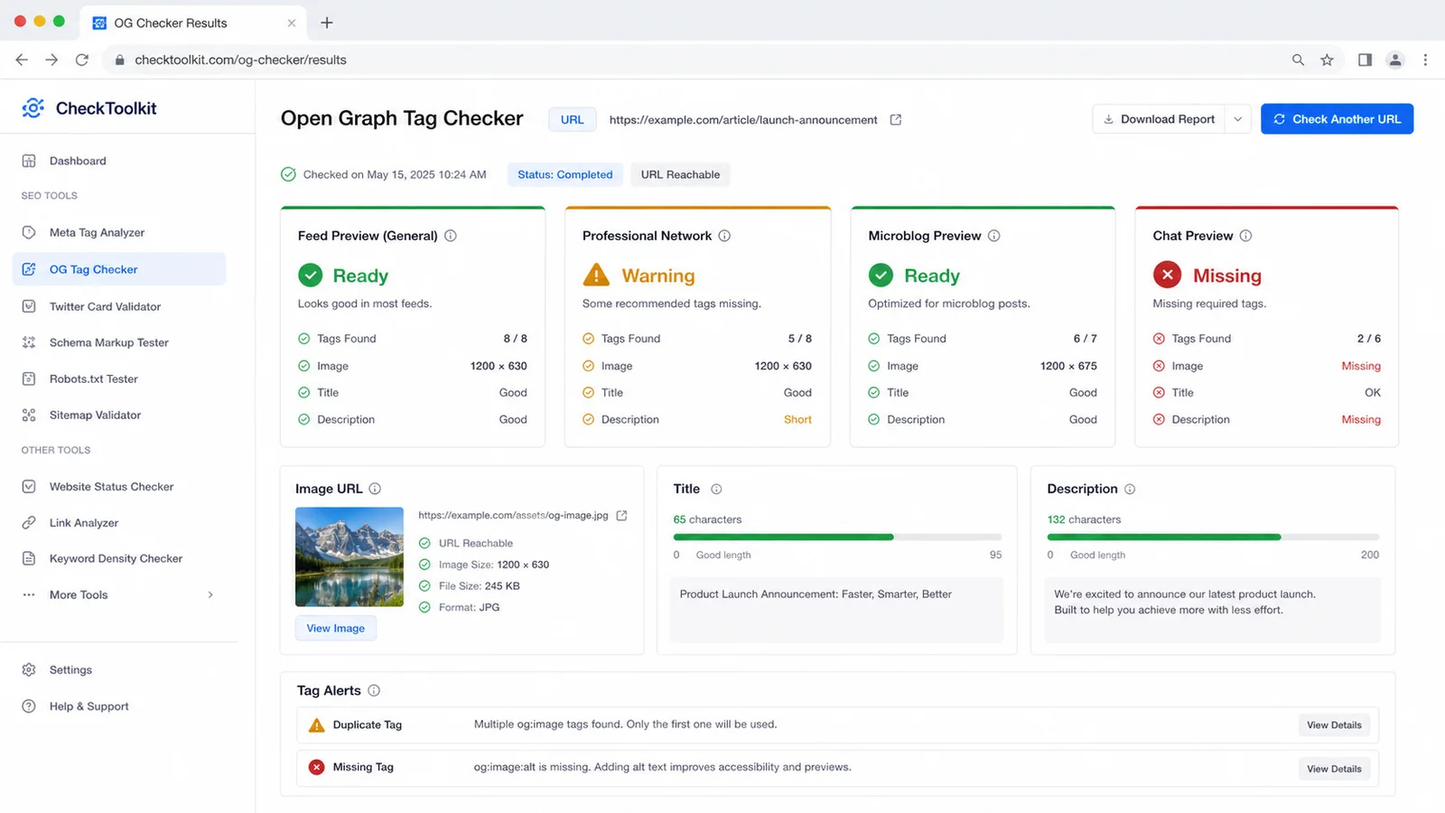Go back with browser back arrow
This screenshot has width=1445, height=813.
22,60
